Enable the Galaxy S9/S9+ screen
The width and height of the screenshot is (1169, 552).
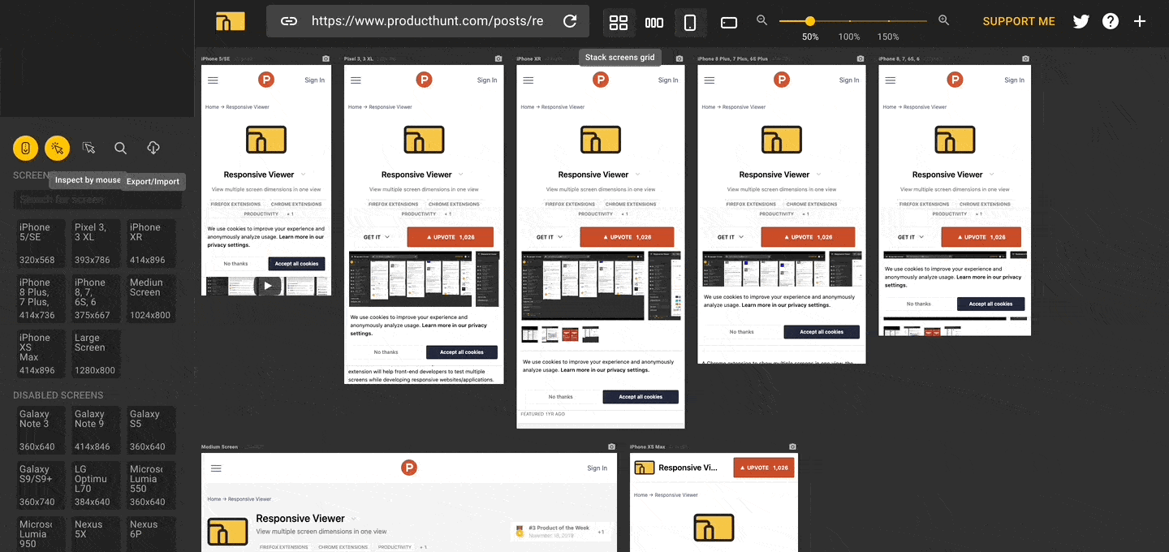[x=40, y=485]
